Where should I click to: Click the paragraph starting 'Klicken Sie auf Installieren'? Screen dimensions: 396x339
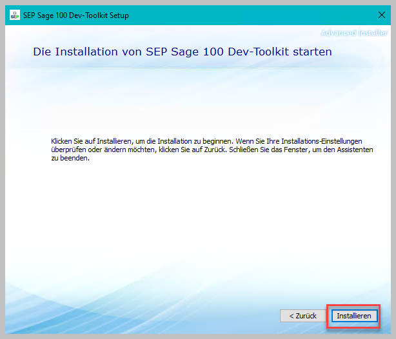pyautogui.click(x=212, y=150)
